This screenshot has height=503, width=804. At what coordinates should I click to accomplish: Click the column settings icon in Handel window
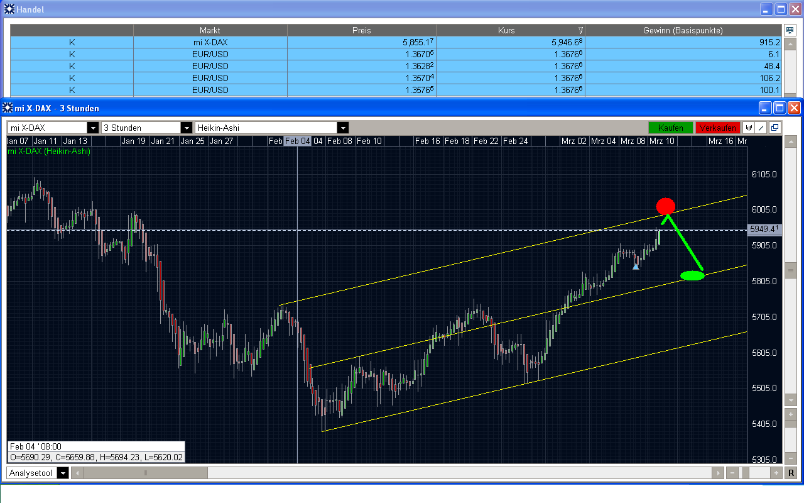click(790, 30)
